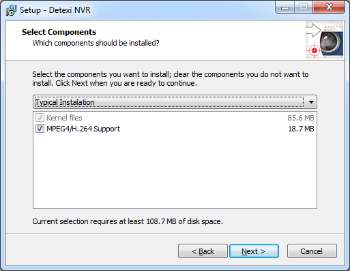Select the MPEG4/H.264 Support label

pos(83,129)
